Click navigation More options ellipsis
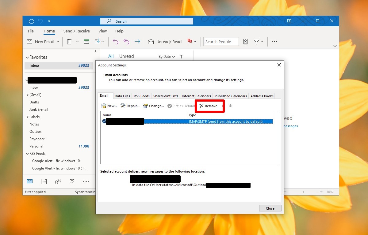Image resolution: width=368 pixels, height=235 pixels. 86,182
